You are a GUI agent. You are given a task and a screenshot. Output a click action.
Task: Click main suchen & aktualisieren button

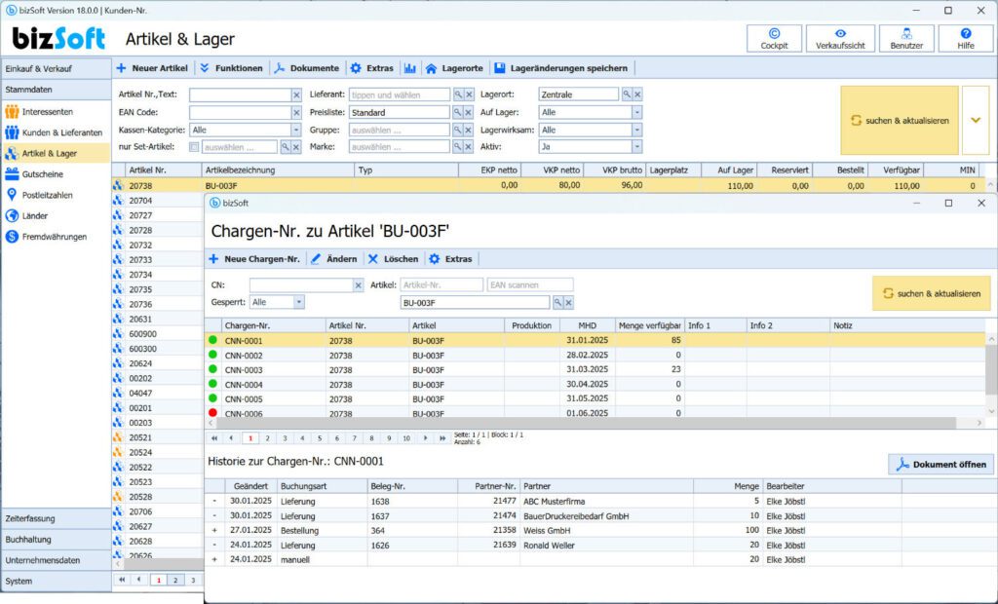tap(900, 120)
